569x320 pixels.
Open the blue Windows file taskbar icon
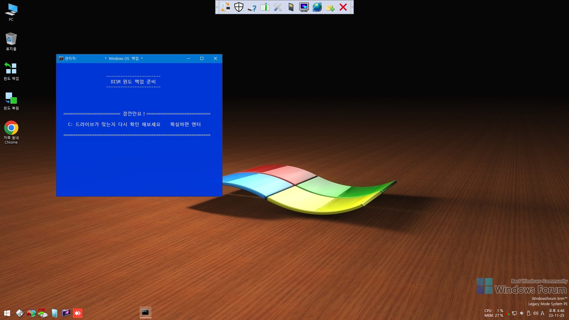[55, 313]
